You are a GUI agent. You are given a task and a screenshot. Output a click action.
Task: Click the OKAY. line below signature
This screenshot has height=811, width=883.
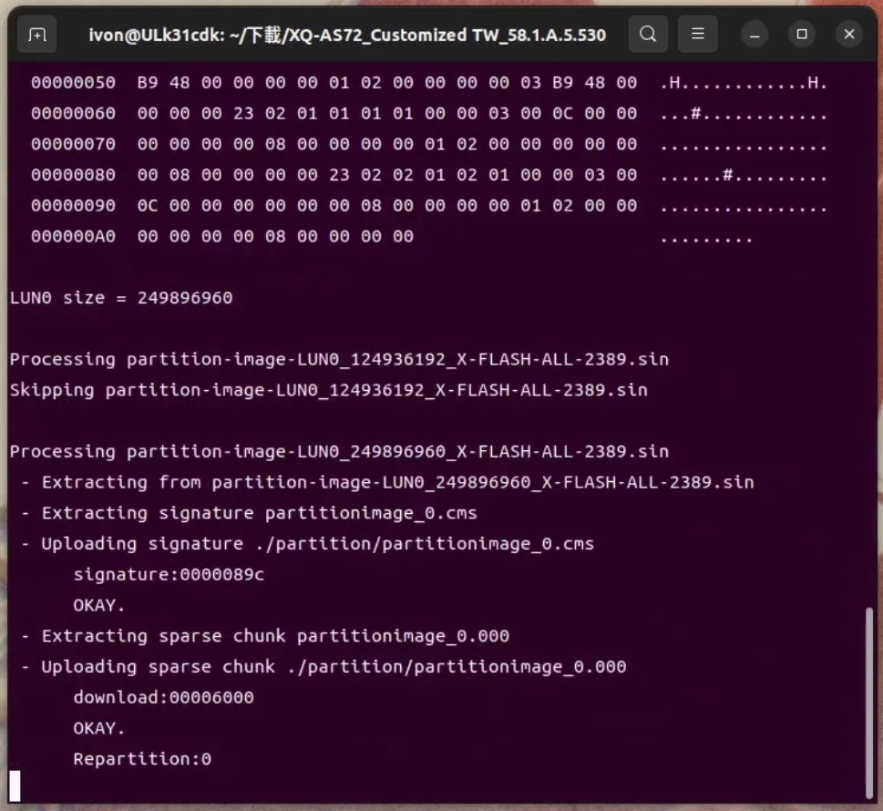99,605
